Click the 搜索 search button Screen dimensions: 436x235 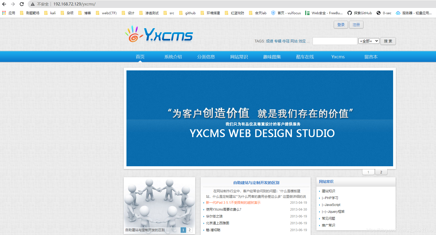point(388,41)
